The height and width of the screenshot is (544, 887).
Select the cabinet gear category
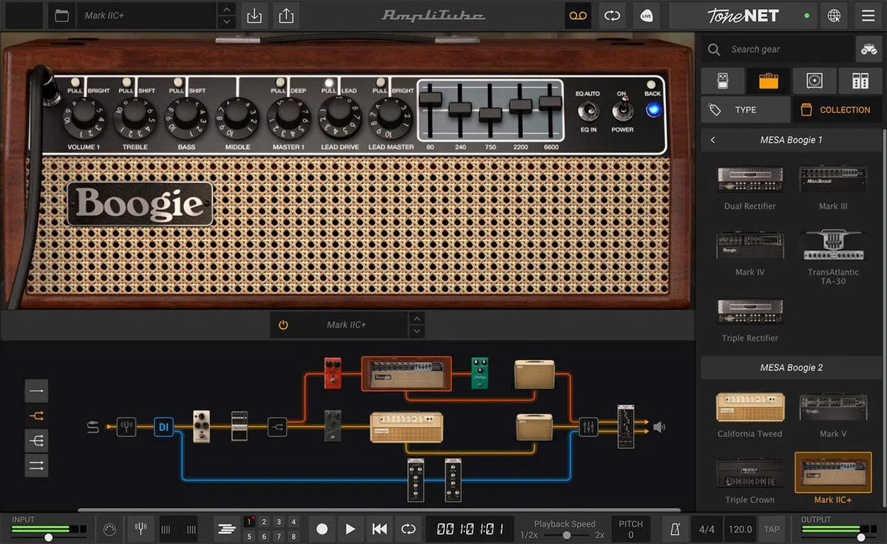click(x=814, y=81)
